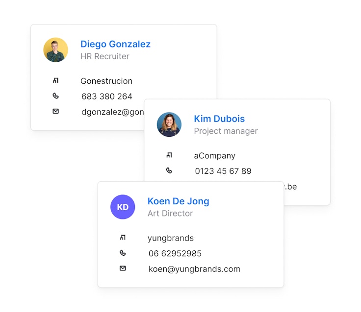Open the Diego Gonzalez name link
This screenshot has height=312, width=361.
(x=115, y=44)
